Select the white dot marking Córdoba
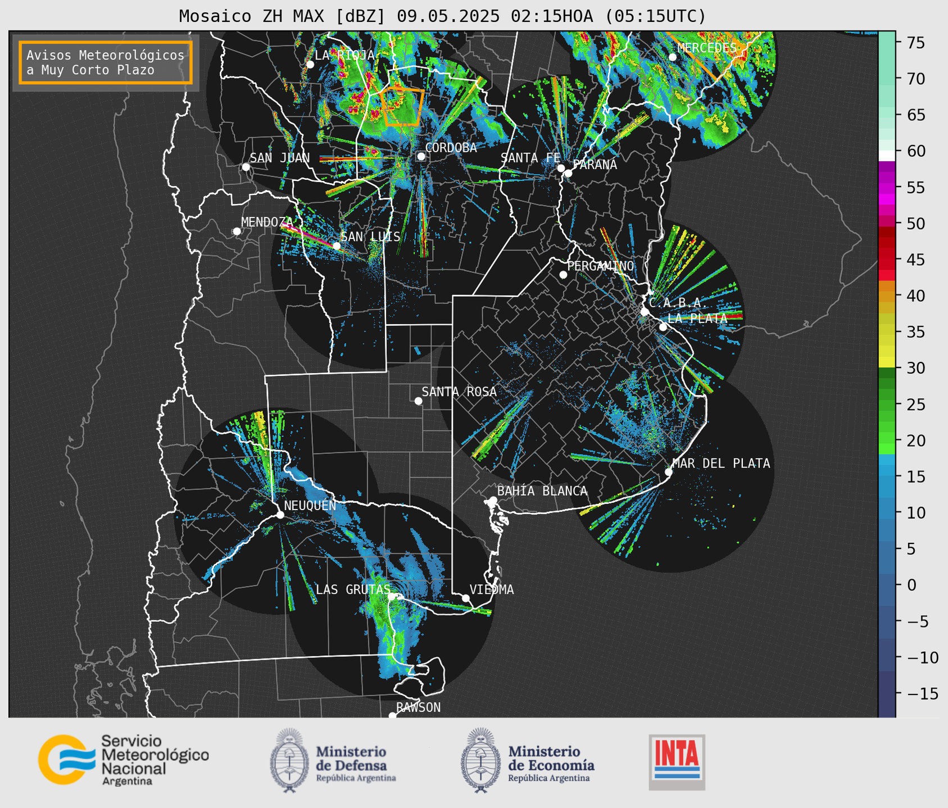This screenshot has width=948, height=808. (421, 156)
